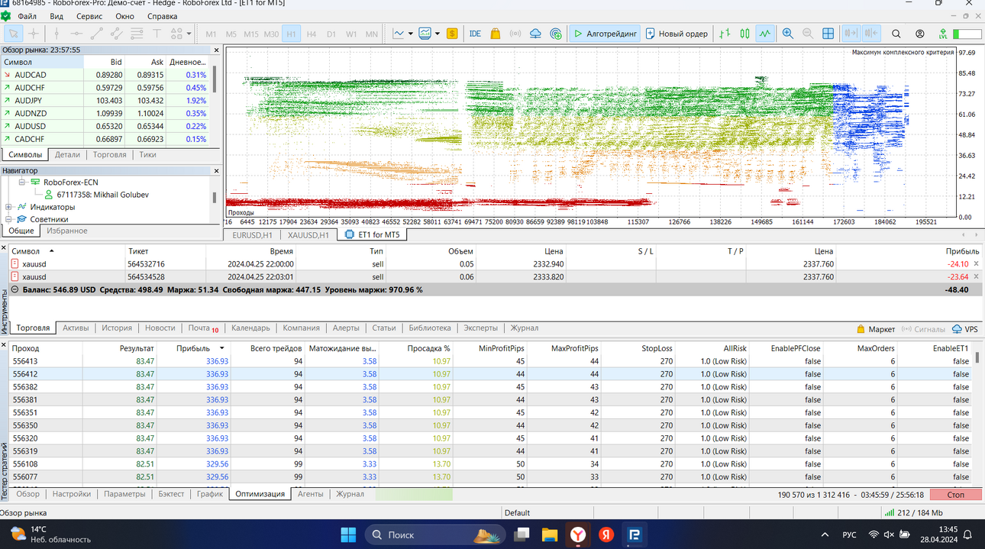Close the first xauusd sell position
Screen dimensions: 985x549
976,264
